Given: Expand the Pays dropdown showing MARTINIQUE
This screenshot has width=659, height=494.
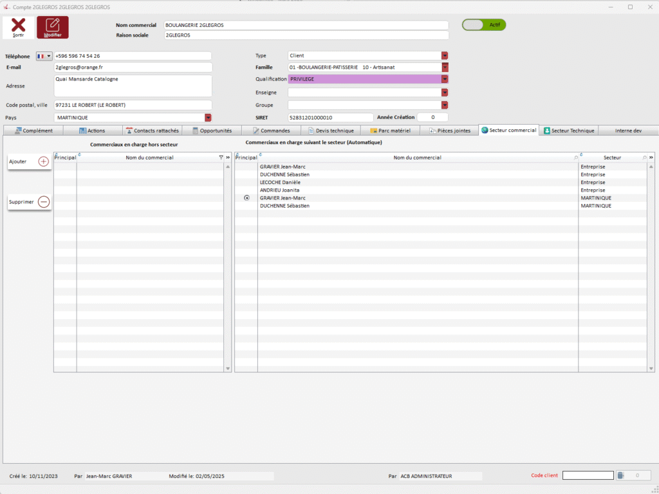Looking at the screenshot, I should 208,118.
